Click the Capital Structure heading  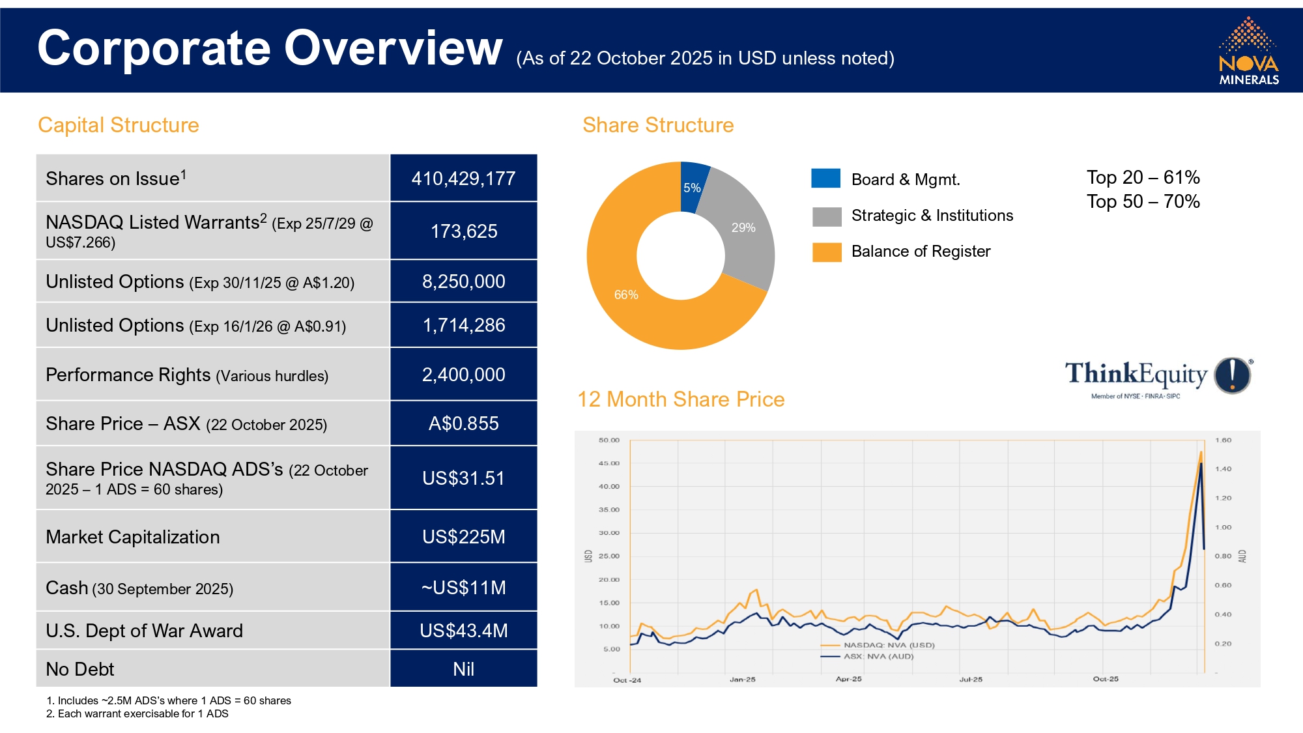(119, 125)
